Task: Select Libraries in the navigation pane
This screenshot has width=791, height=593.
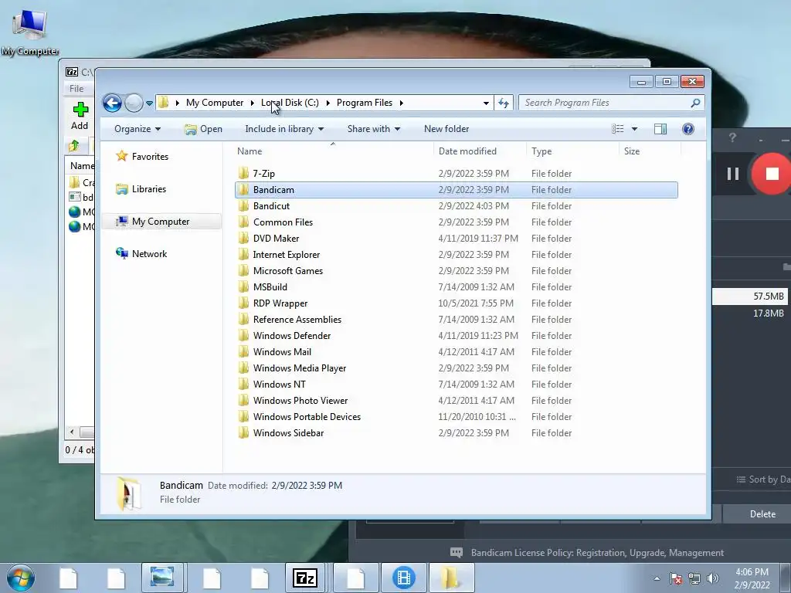Action: (149, 189)
